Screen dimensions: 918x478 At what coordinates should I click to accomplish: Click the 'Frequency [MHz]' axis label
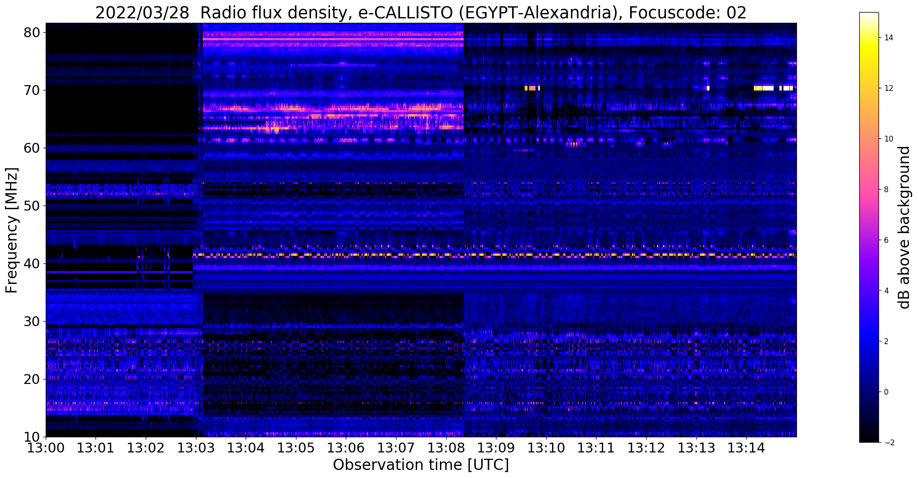point(12,230)
